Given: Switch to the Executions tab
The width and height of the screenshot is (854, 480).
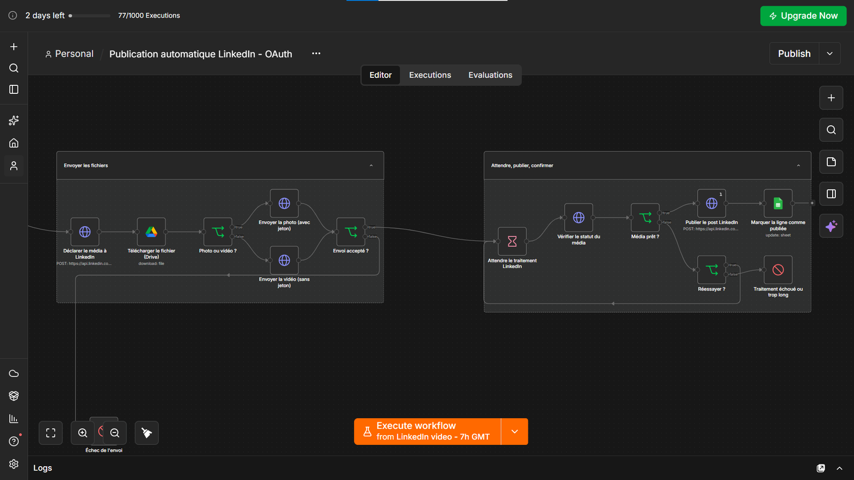Looking at the screenshot, I should coord(430,75).
